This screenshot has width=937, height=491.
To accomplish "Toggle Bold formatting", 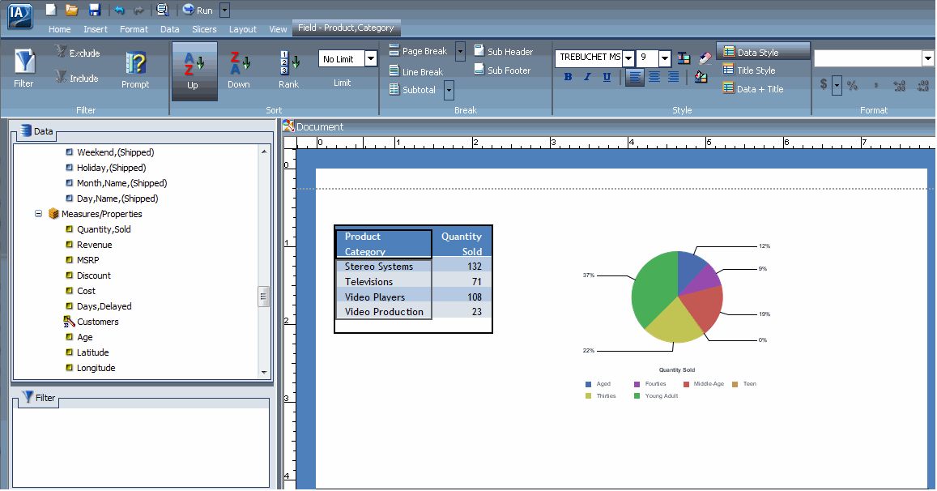I will click(x=568, y=76).
